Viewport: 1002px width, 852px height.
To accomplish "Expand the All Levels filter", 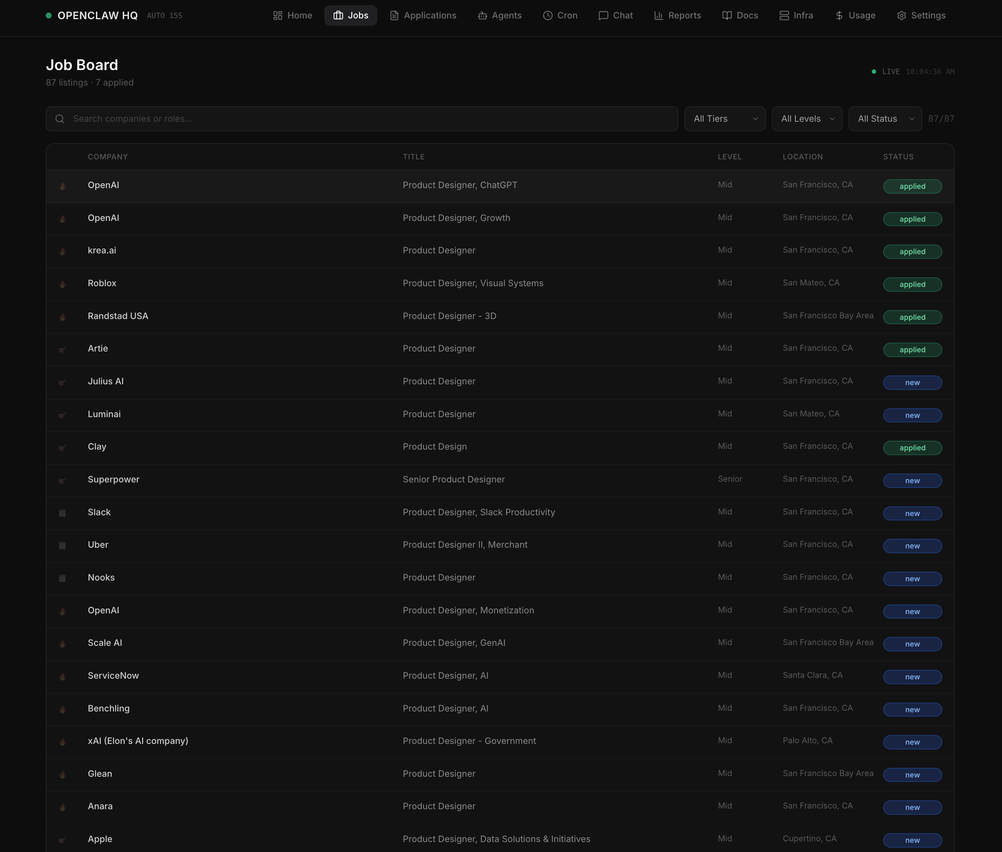I will [807, 118].
